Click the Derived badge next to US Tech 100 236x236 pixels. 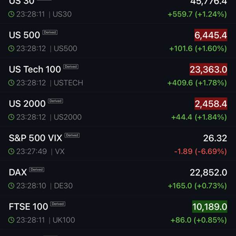point(71,67)
